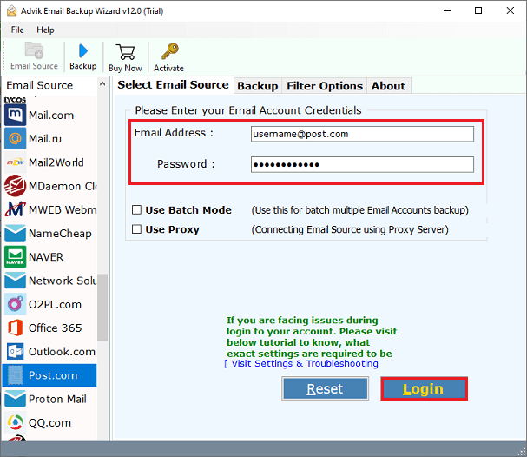Select Outlook.com label in source list
The image size is (527, 457).
pos(62,352)
